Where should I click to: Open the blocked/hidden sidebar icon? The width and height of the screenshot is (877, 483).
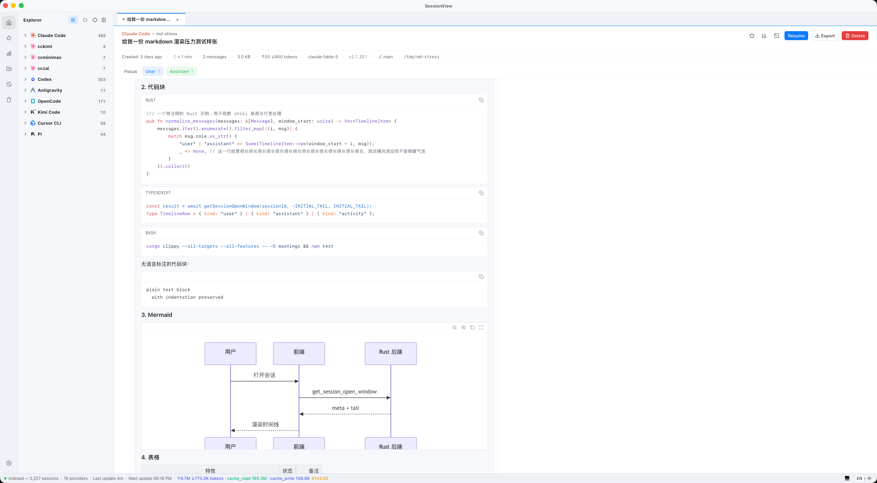[x=9, y=84]
